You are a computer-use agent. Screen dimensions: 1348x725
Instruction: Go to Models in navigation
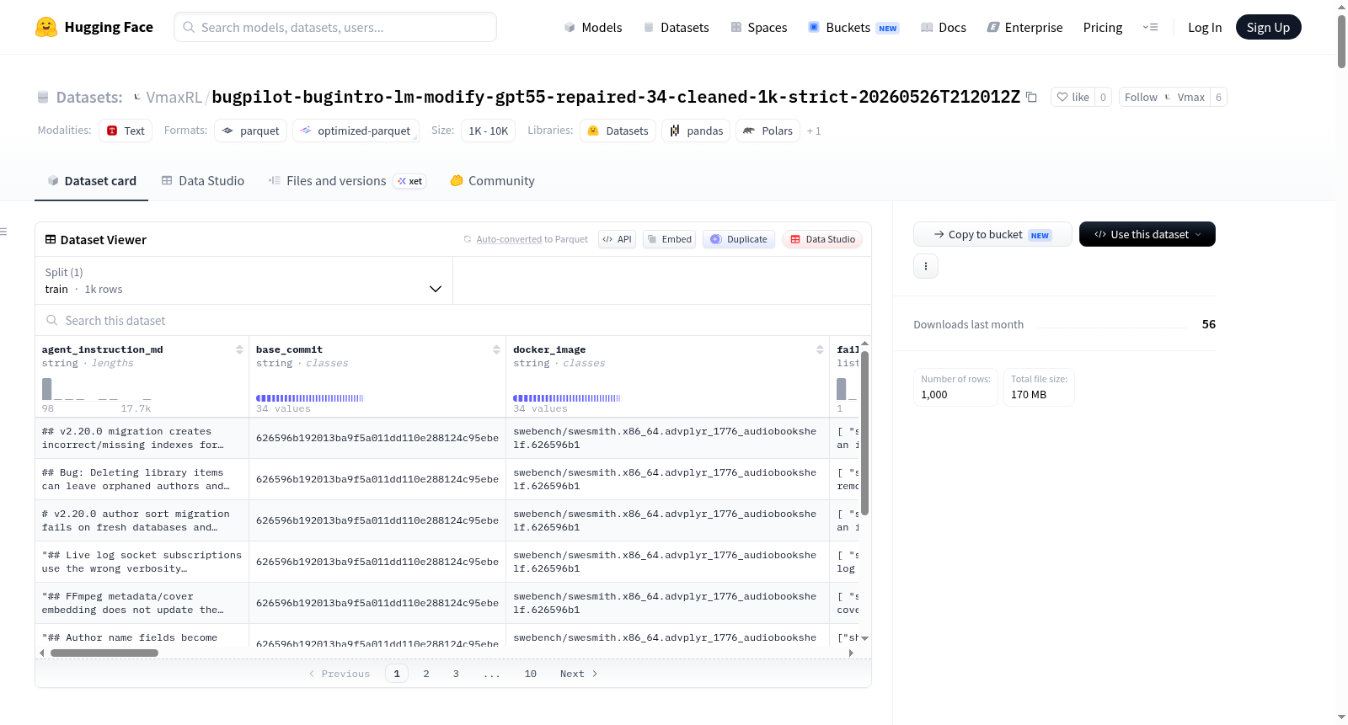593,27
